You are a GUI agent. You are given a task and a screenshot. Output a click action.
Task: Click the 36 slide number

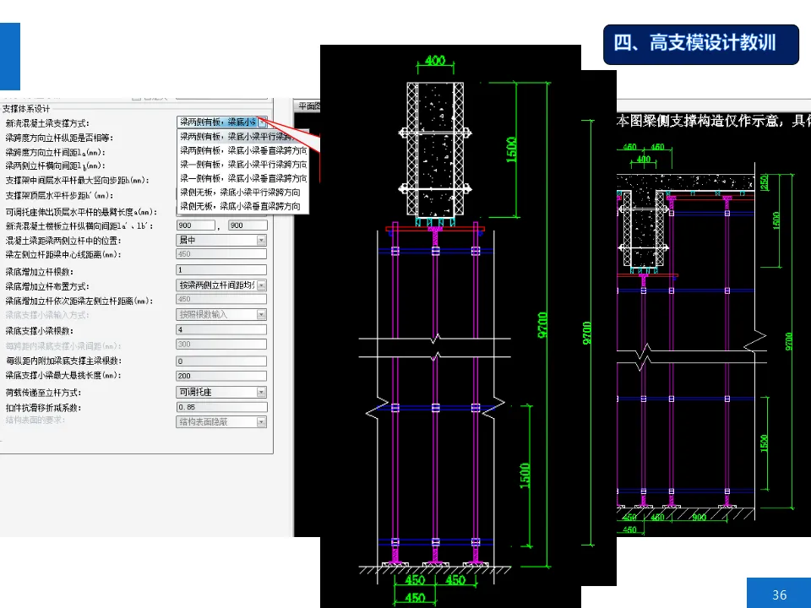tap(779, 595)
